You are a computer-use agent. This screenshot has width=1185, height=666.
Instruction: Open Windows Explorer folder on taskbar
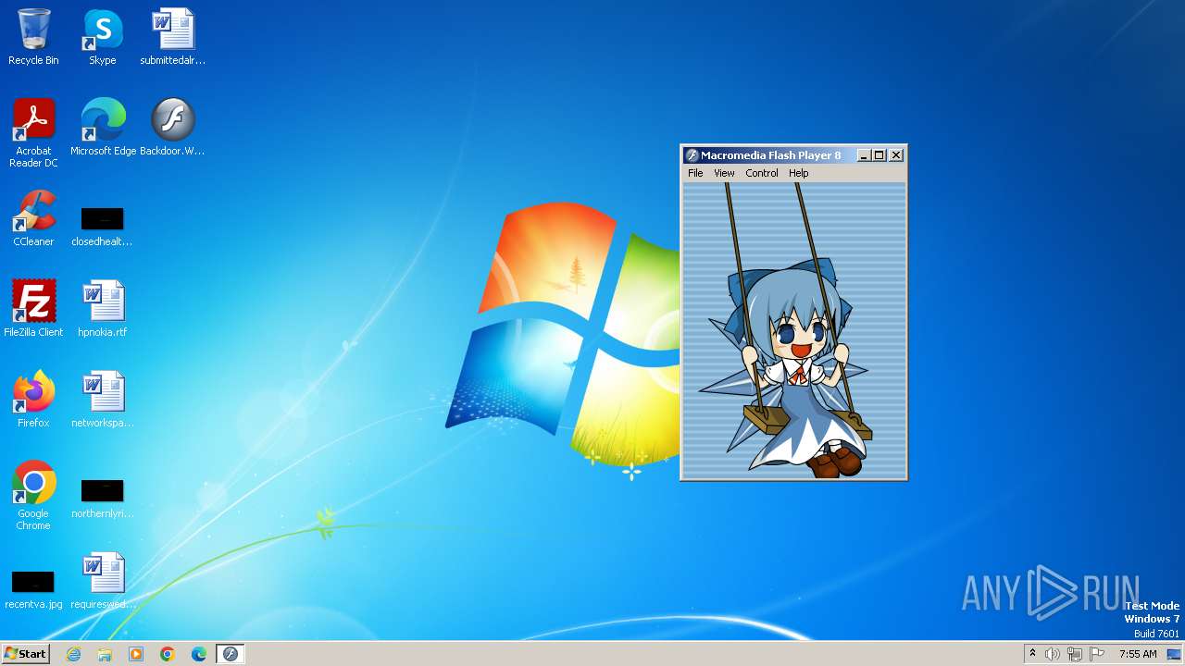[x=105, y=654]
